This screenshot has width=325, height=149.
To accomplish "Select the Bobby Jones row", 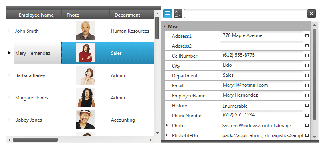I will click(x=80, y=120).
